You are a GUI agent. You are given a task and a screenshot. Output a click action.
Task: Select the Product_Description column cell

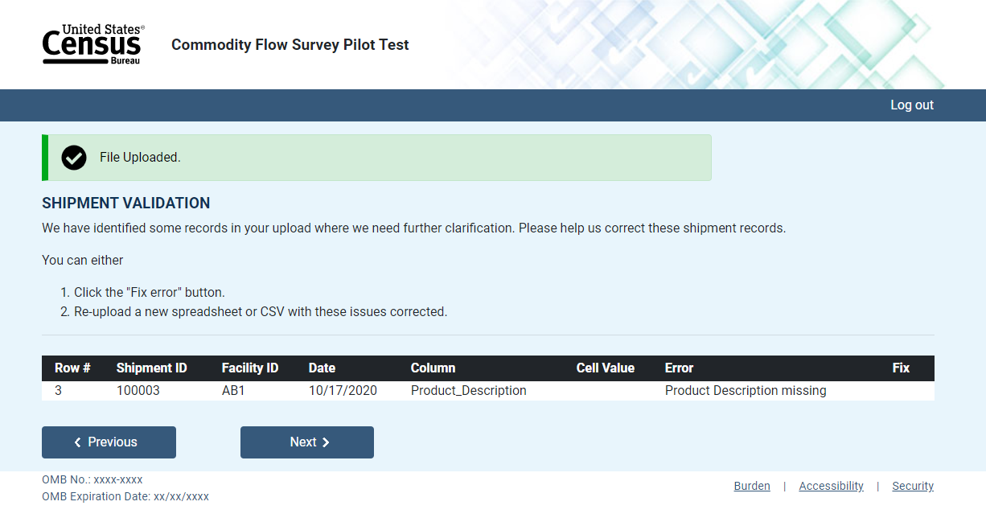[x=468, y=391]
